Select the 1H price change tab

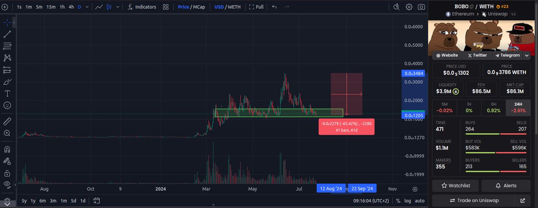click(469, 107)
